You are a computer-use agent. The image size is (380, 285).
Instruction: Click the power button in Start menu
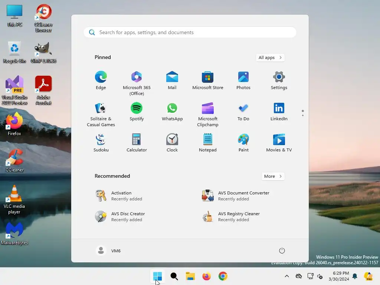pyautogui.click(x=282, y=250)
